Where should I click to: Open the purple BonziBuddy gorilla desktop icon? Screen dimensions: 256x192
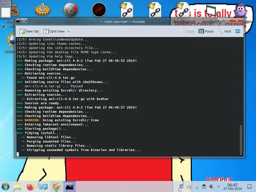(240, 9)
